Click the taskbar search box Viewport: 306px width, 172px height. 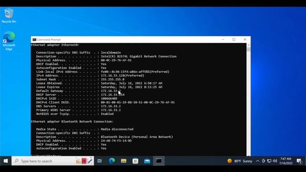pos(53,161)
